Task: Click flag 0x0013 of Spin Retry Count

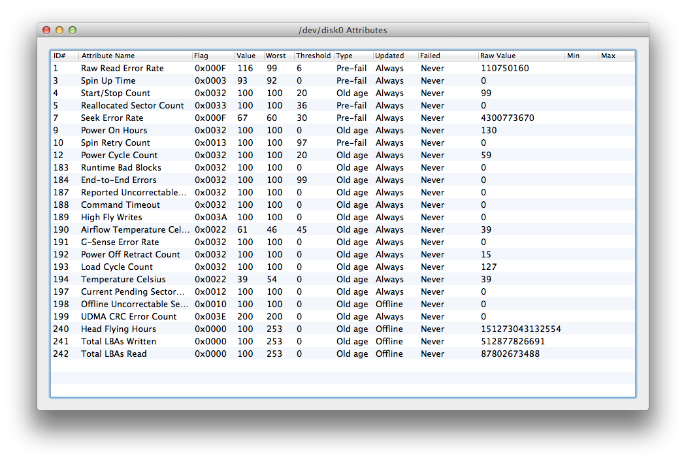Action: point(210,142)
